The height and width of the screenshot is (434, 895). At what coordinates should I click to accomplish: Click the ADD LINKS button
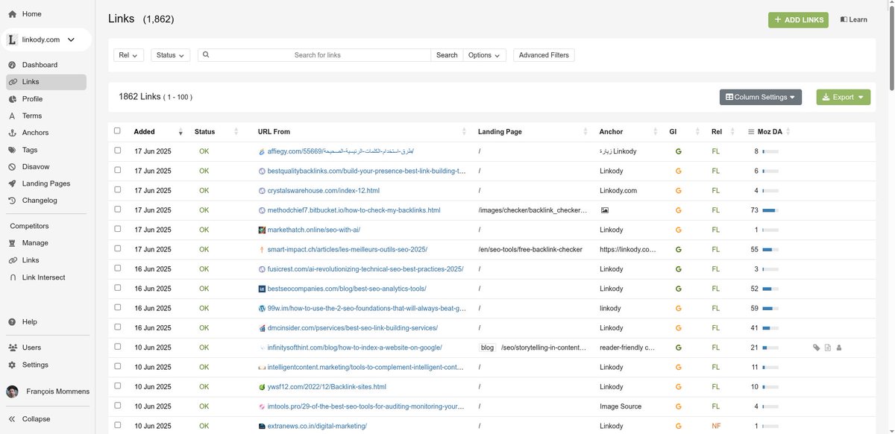(x=798, y=19)
